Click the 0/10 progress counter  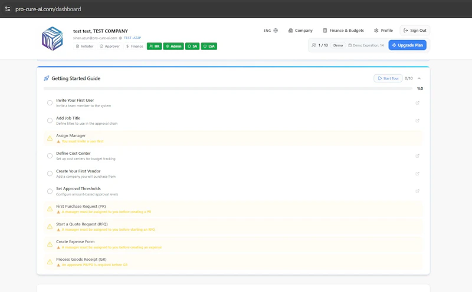click(x=408, y=78)
